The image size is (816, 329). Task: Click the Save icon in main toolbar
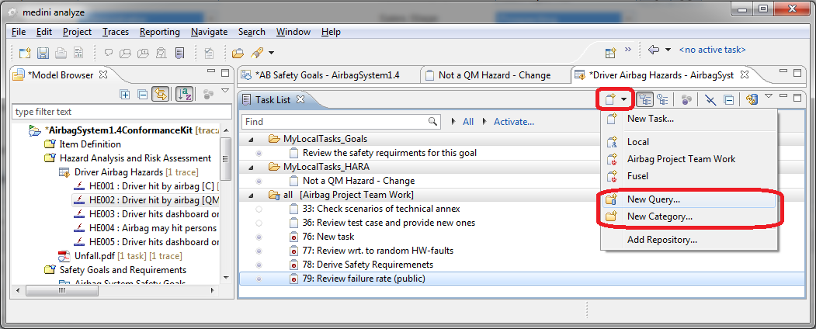[x=43, y=53]
